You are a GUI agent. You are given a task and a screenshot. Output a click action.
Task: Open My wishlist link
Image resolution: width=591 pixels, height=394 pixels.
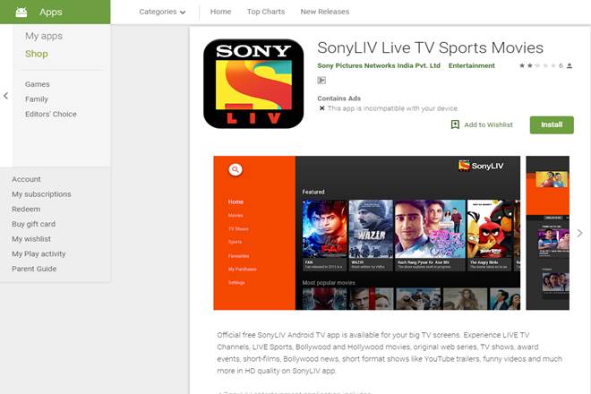click(x=31, y=239)
